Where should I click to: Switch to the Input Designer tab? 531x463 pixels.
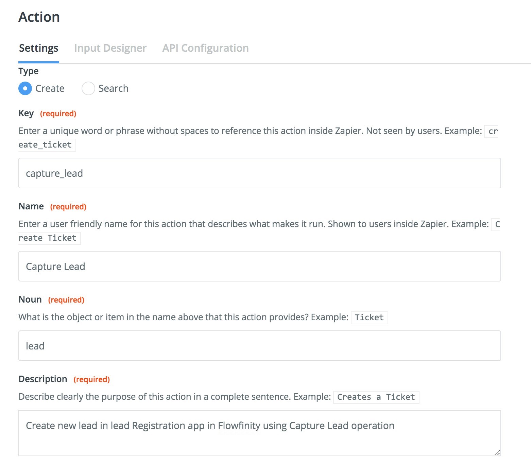click(110, 48)
